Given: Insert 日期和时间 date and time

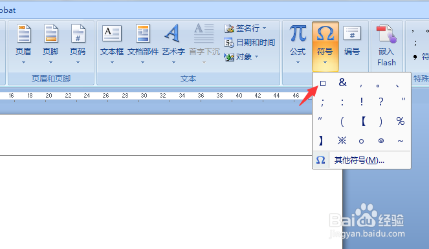Looking at the screenshot, I should (249, 43).
